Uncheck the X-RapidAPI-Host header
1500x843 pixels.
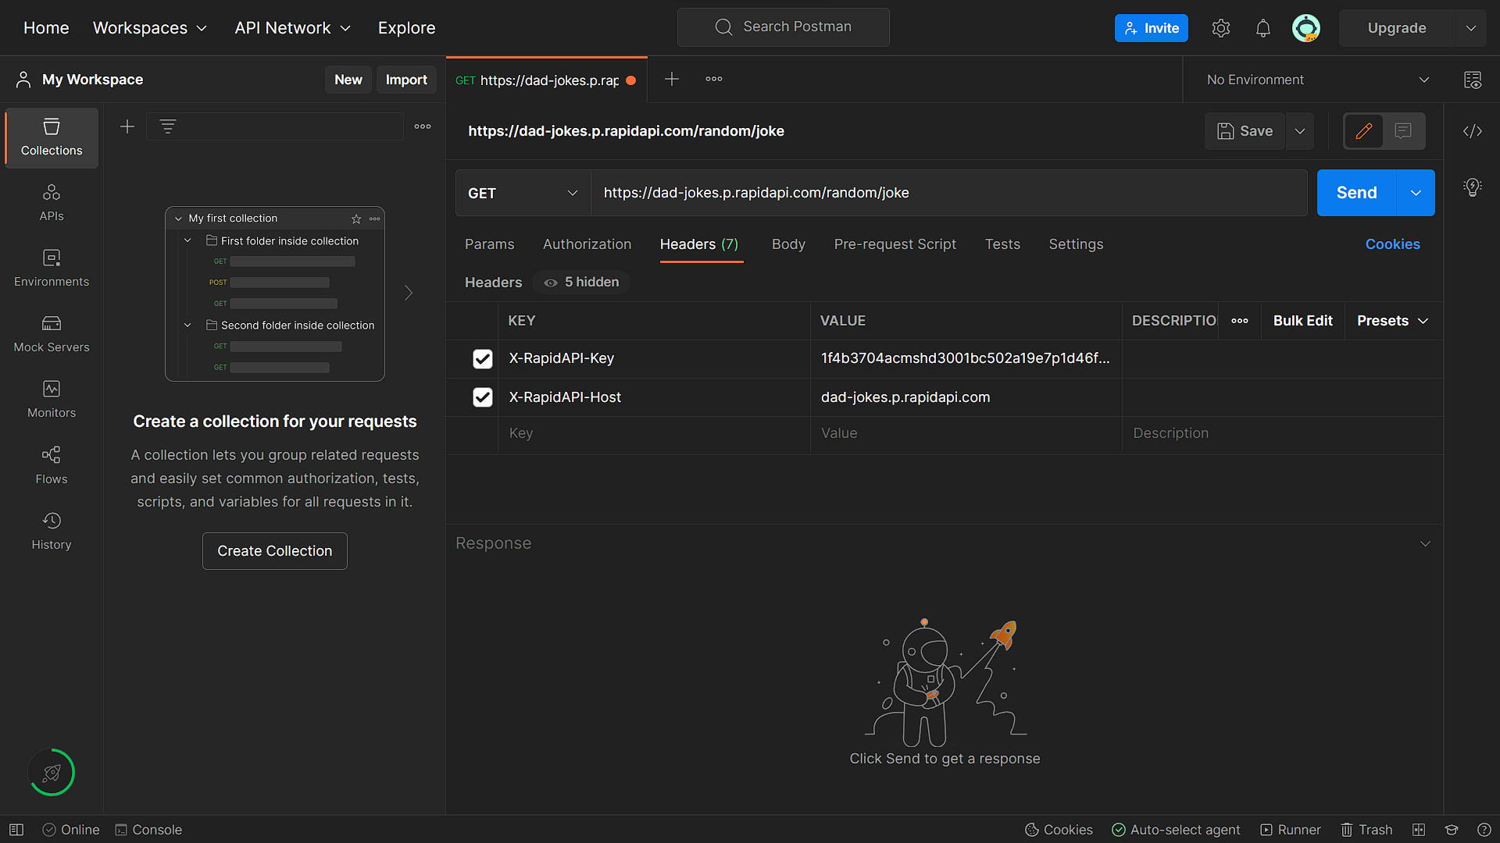pyautogui.click(x=483, y=397)
